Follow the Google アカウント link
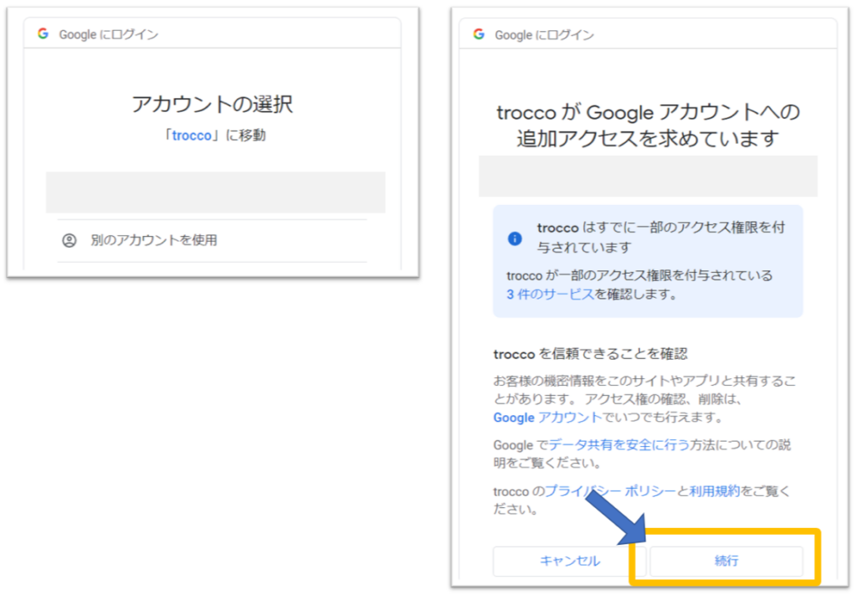 coord(547,417)
